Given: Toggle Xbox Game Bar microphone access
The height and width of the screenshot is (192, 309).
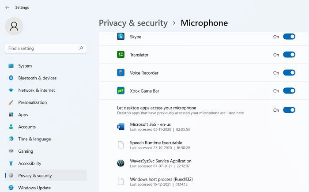Looking at the screenshot, I should click(289, 90).
